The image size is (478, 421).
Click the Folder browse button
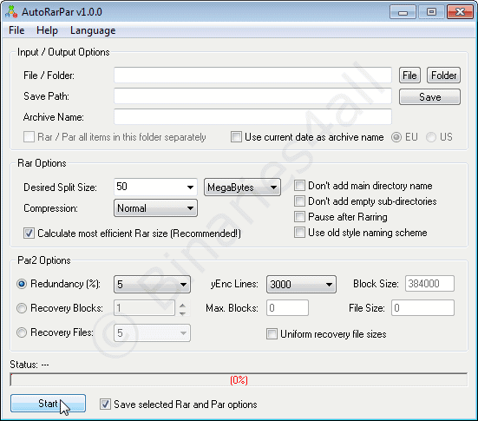point(443,76)
